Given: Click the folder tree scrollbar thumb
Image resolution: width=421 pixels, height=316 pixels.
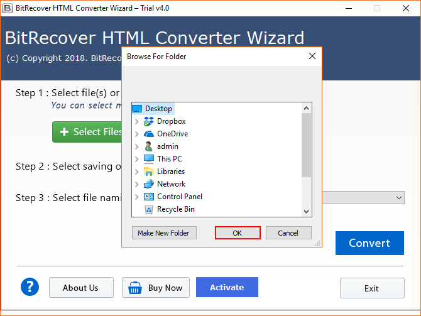Looking at the screenshot, I should point(306,145).
